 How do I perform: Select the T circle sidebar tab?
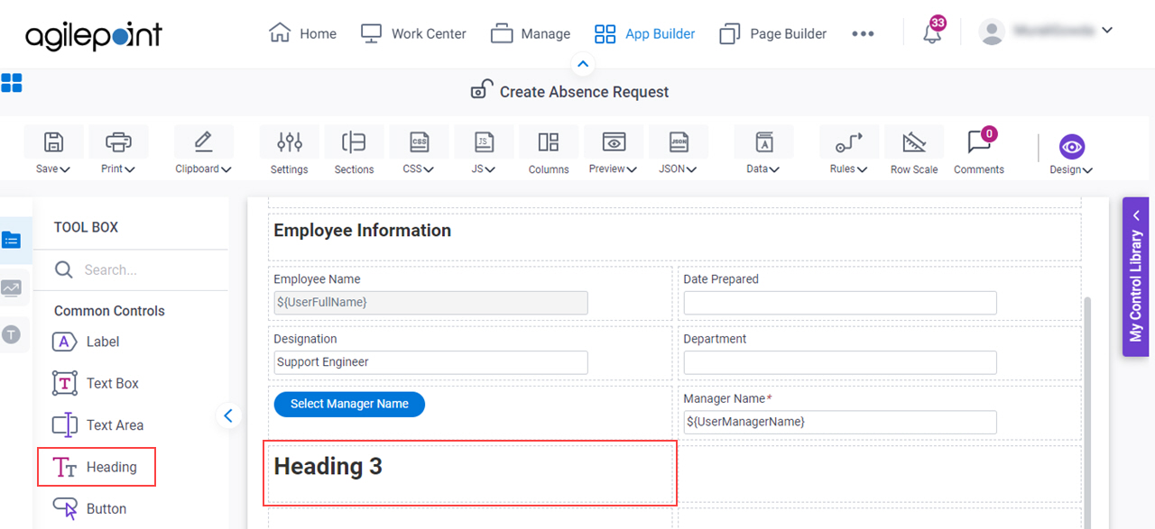pos(11,334)
